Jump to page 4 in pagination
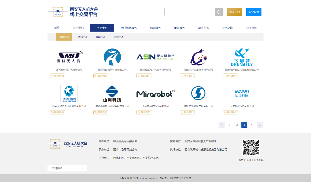Viewport: 311px width, 182px height. [x=252, y=125]
